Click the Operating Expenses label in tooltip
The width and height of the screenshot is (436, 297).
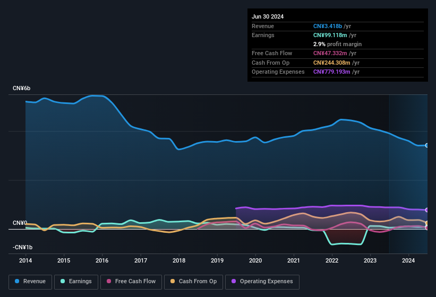pos(278,72)
